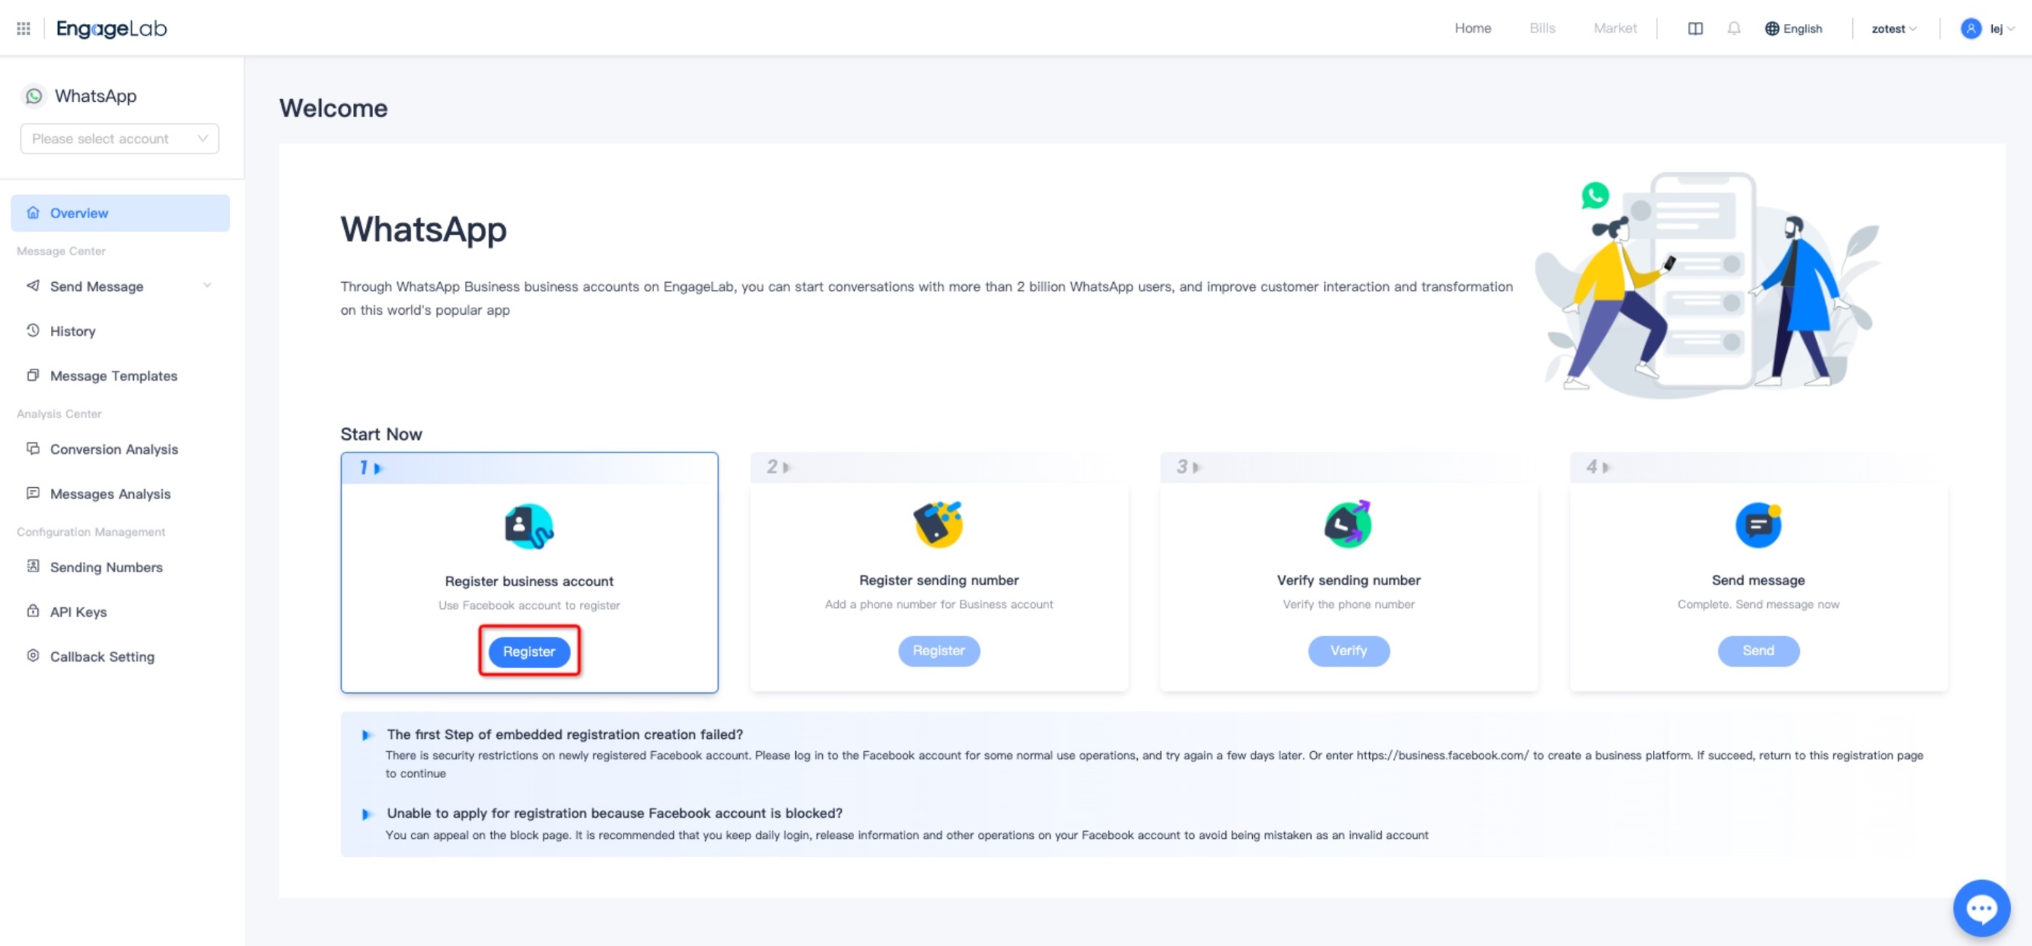Click Register for sending number
The height and width of the screenshot is (946, 2032).
coord(939,652)
